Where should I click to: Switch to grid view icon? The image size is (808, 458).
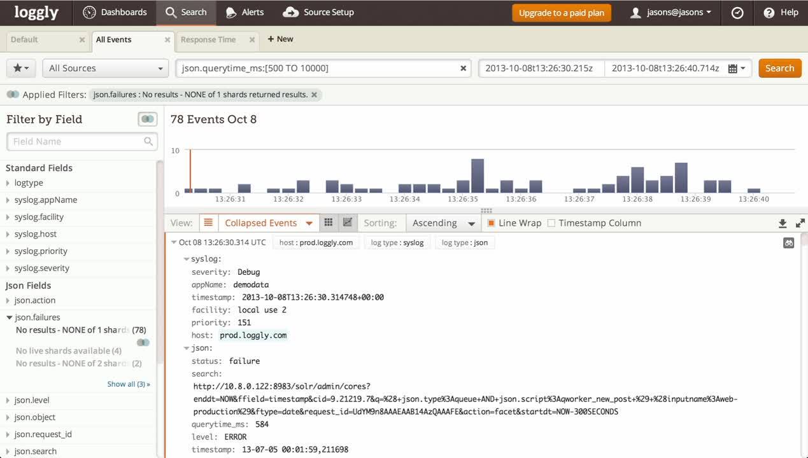(329, 223)
